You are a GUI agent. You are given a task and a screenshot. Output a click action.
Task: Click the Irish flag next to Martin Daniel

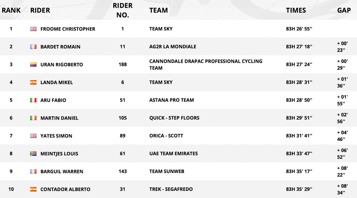point(33,118)
